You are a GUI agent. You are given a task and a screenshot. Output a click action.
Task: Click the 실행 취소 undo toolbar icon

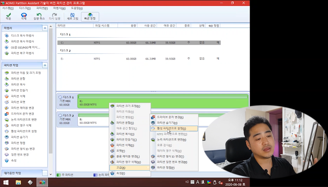pos(39,17)
